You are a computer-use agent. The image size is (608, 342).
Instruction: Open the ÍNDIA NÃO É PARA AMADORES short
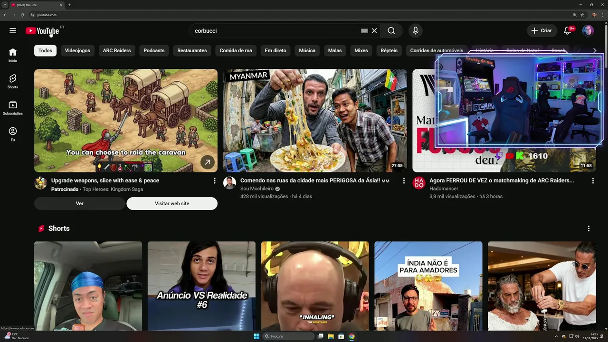428,286
